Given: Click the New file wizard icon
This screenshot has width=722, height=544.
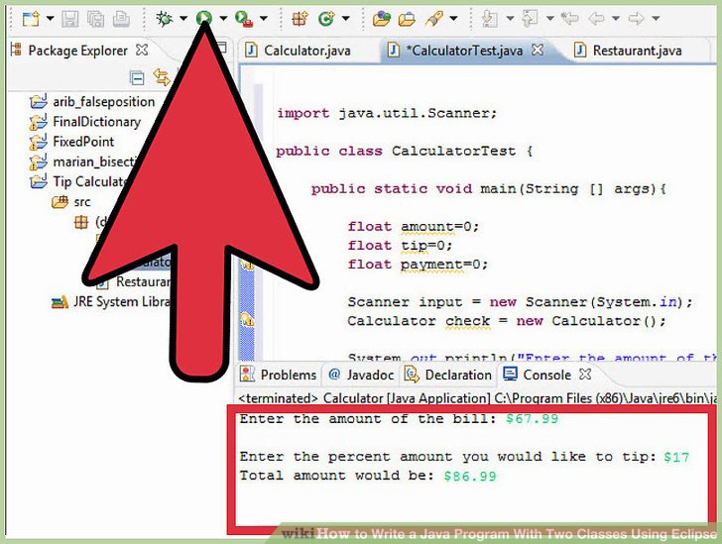Looking at the screenshot, I should 32,19.
